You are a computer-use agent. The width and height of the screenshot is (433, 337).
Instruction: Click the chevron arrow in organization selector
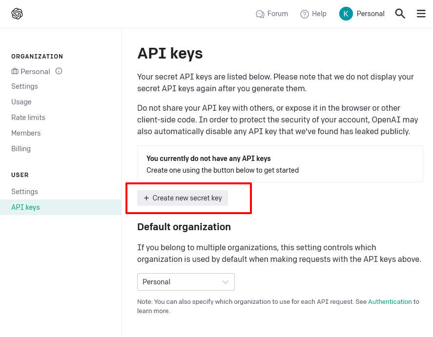(226, 282)
